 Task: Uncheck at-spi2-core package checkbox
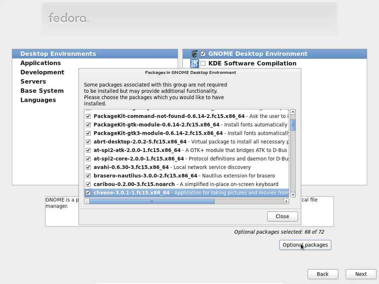coord(88,159)
